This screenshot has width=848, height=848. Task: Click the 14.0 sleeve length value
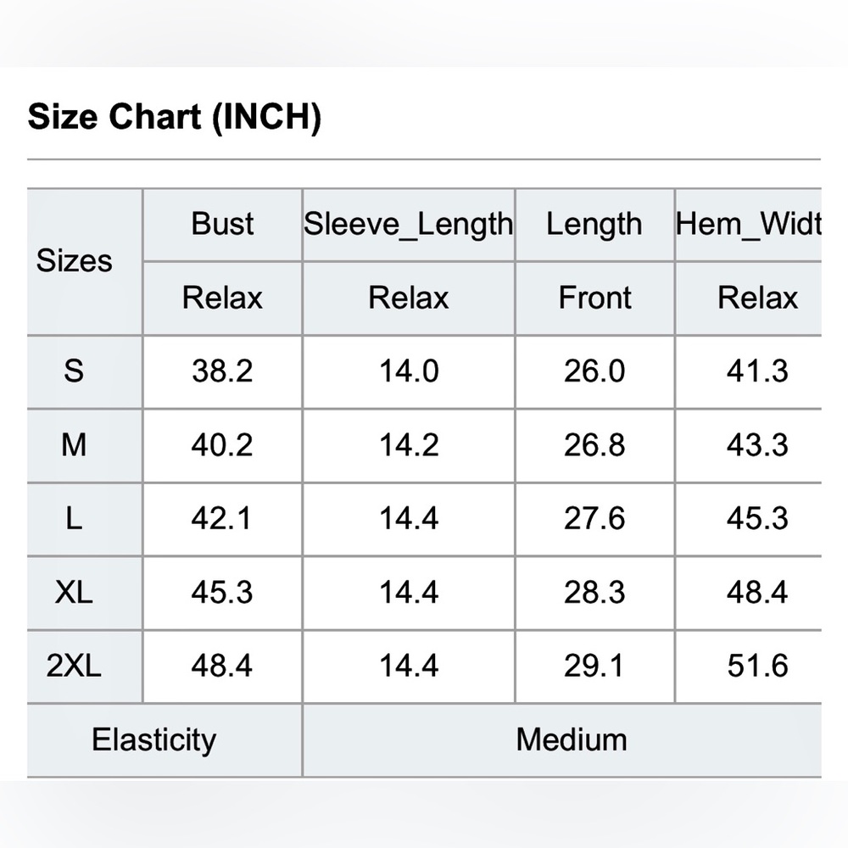(409, 371)
